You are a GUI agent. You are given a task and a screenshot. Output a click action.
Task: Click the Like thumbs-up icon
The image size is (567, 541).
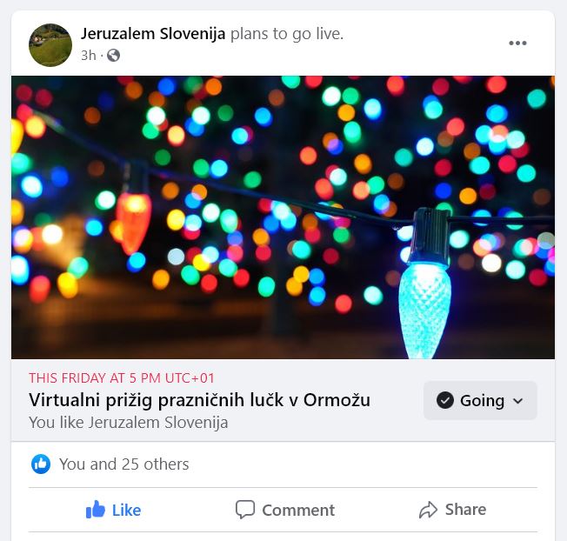(x=96, y=510)
